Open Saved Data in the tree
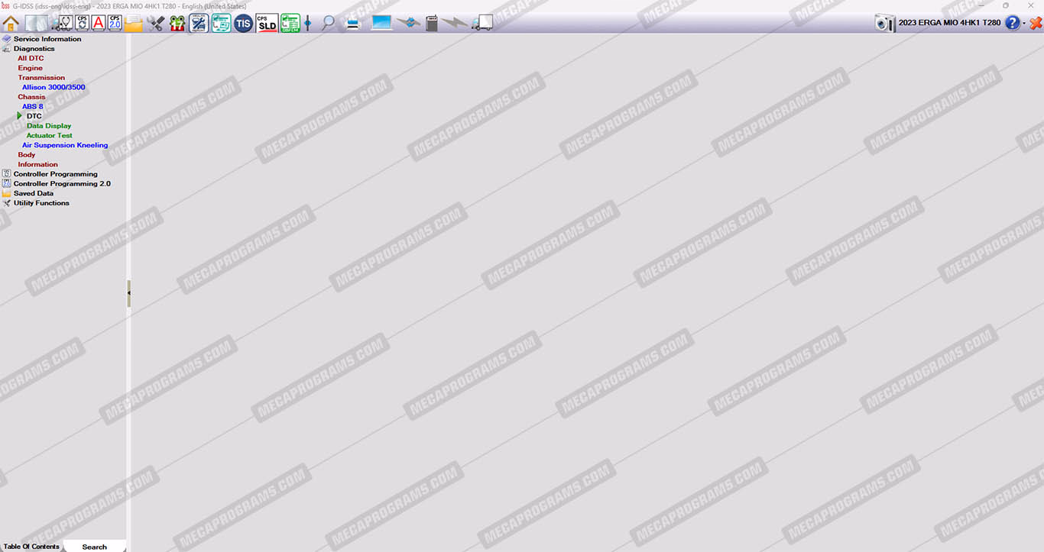The image size is (1044, 552). tap(34, 193)
